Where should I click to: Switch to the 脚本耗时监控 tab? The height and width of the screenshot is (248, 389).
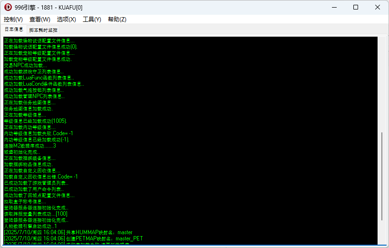click(x=43, y=30)
